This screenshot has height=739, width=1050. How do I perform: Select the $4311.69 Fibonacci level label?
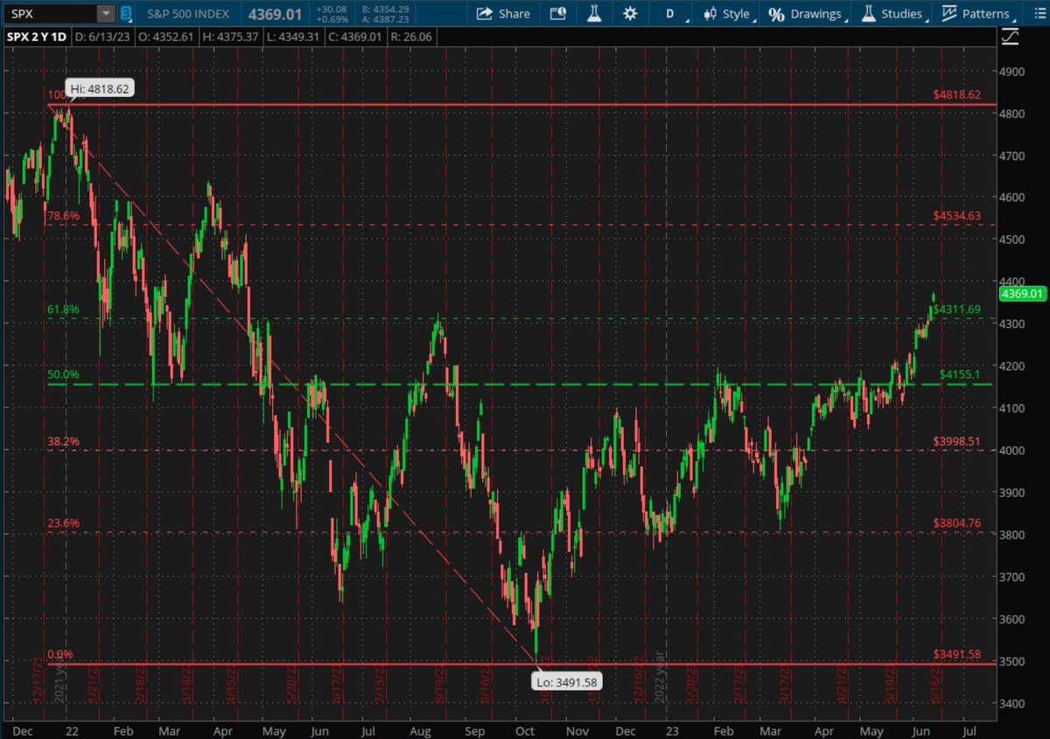point(956,309)
